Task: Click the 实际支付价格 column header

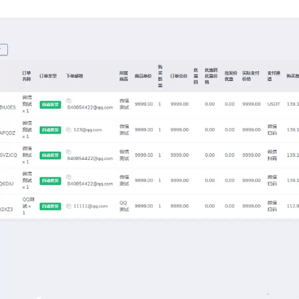Action: 251,76
